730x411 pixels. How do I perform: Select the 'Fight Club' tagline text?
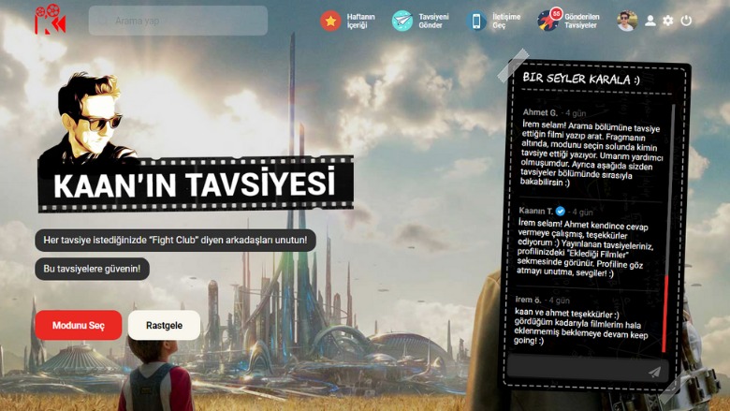pos(175,241)
